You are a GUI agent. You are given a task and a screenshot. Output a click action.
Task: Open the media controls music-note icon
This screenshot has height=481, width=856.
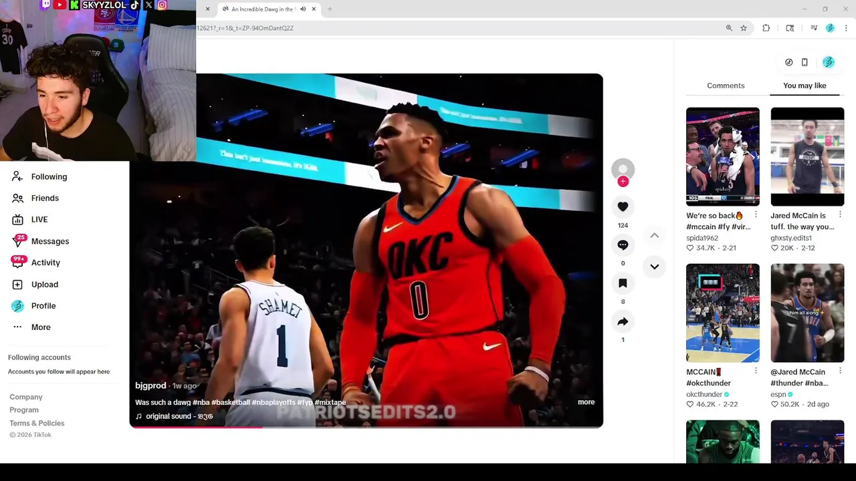point(814,28)
